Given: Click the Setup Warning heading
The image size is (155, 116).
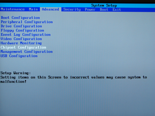Looking at the screenshot, I should pyautogui.click(x=15, y=73).
